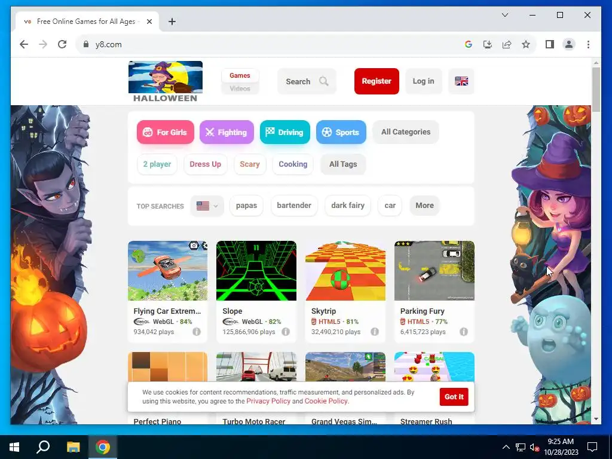Viewport: 612px width, 459px height.
Task: Click the Search box
Action: click(307, 81)
